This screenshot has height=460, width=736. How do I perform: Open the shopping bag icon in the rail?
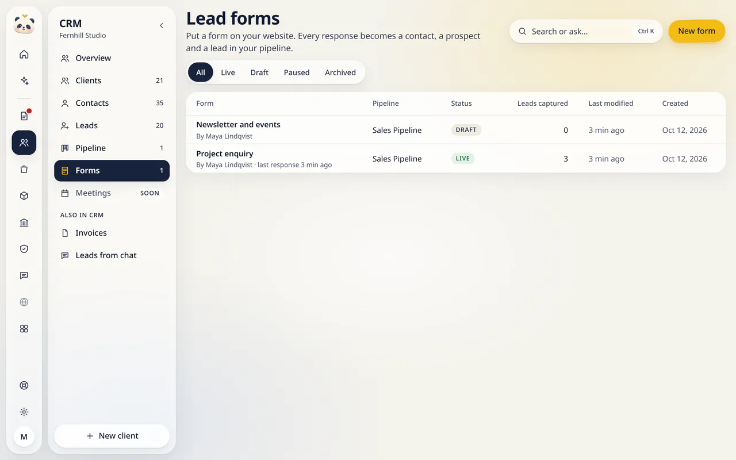(x=24, y=170)
